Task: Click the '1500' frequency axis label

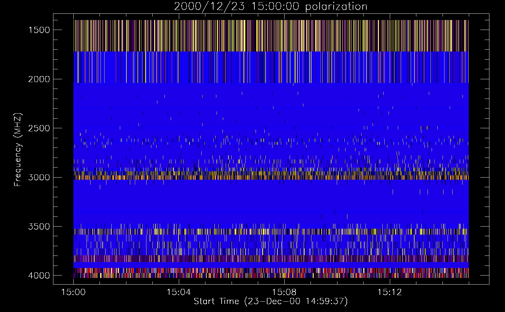Action: click(x=39, y=30)
